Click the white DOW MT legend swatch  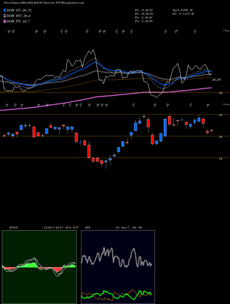click(5, 16)
